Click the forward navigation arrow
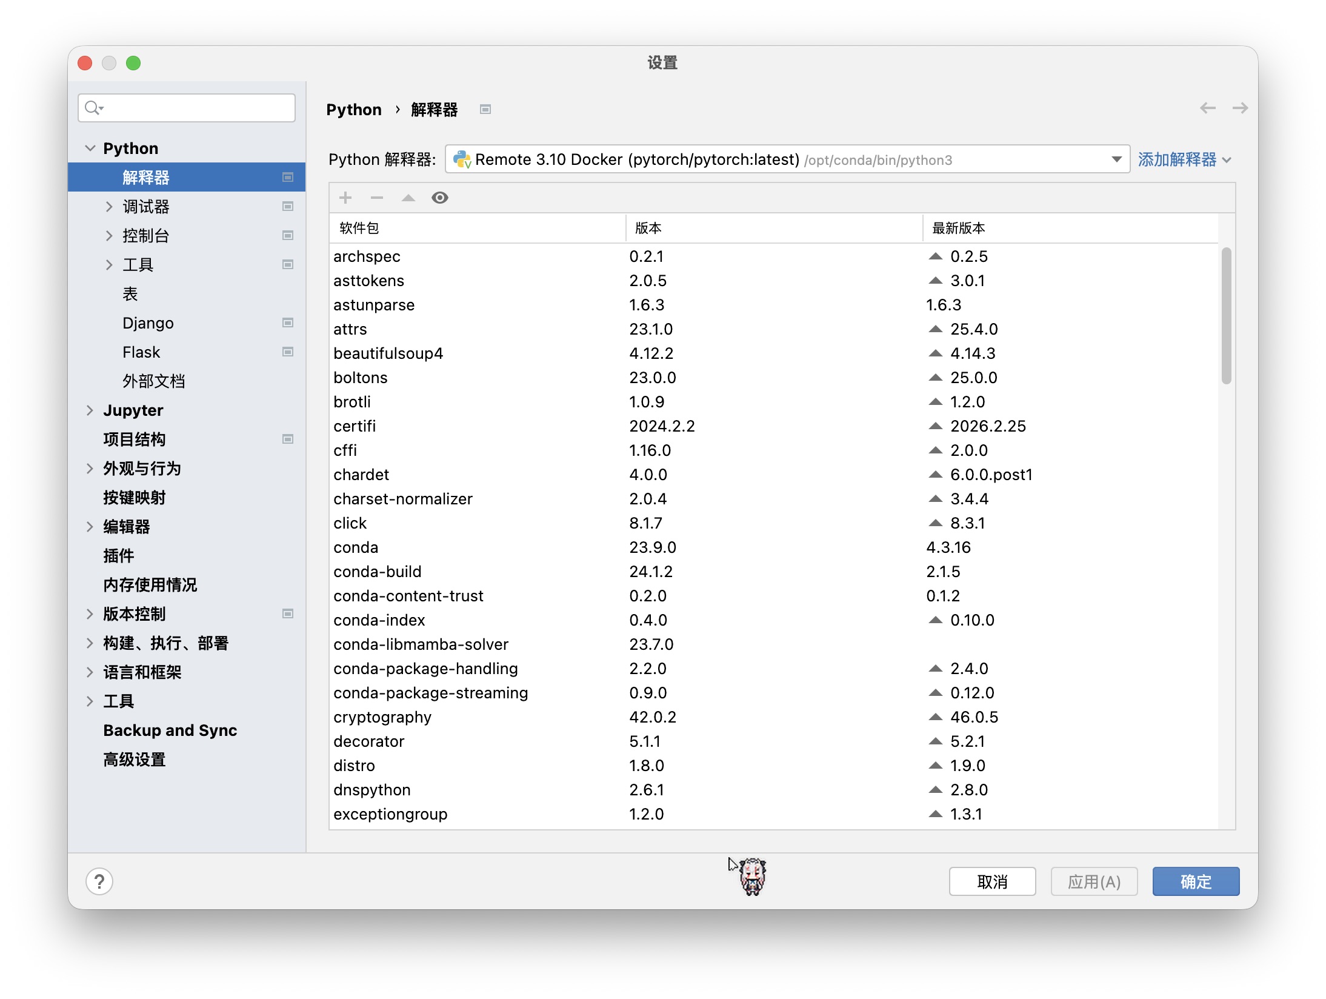Screen dimensions: 1326x999 [x=1240, y=108]
